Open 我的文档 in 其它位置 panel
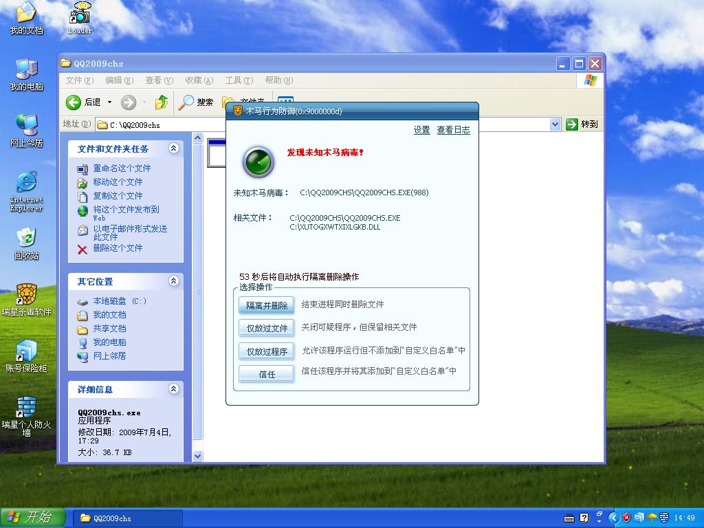 tap(109, 315)
